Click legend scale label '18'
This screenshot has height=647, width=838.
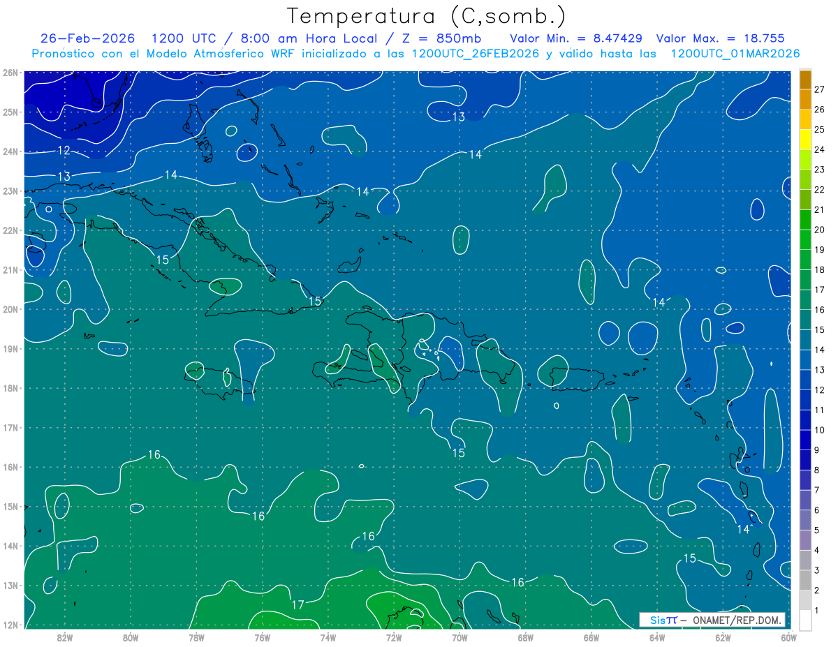point(820,269)
